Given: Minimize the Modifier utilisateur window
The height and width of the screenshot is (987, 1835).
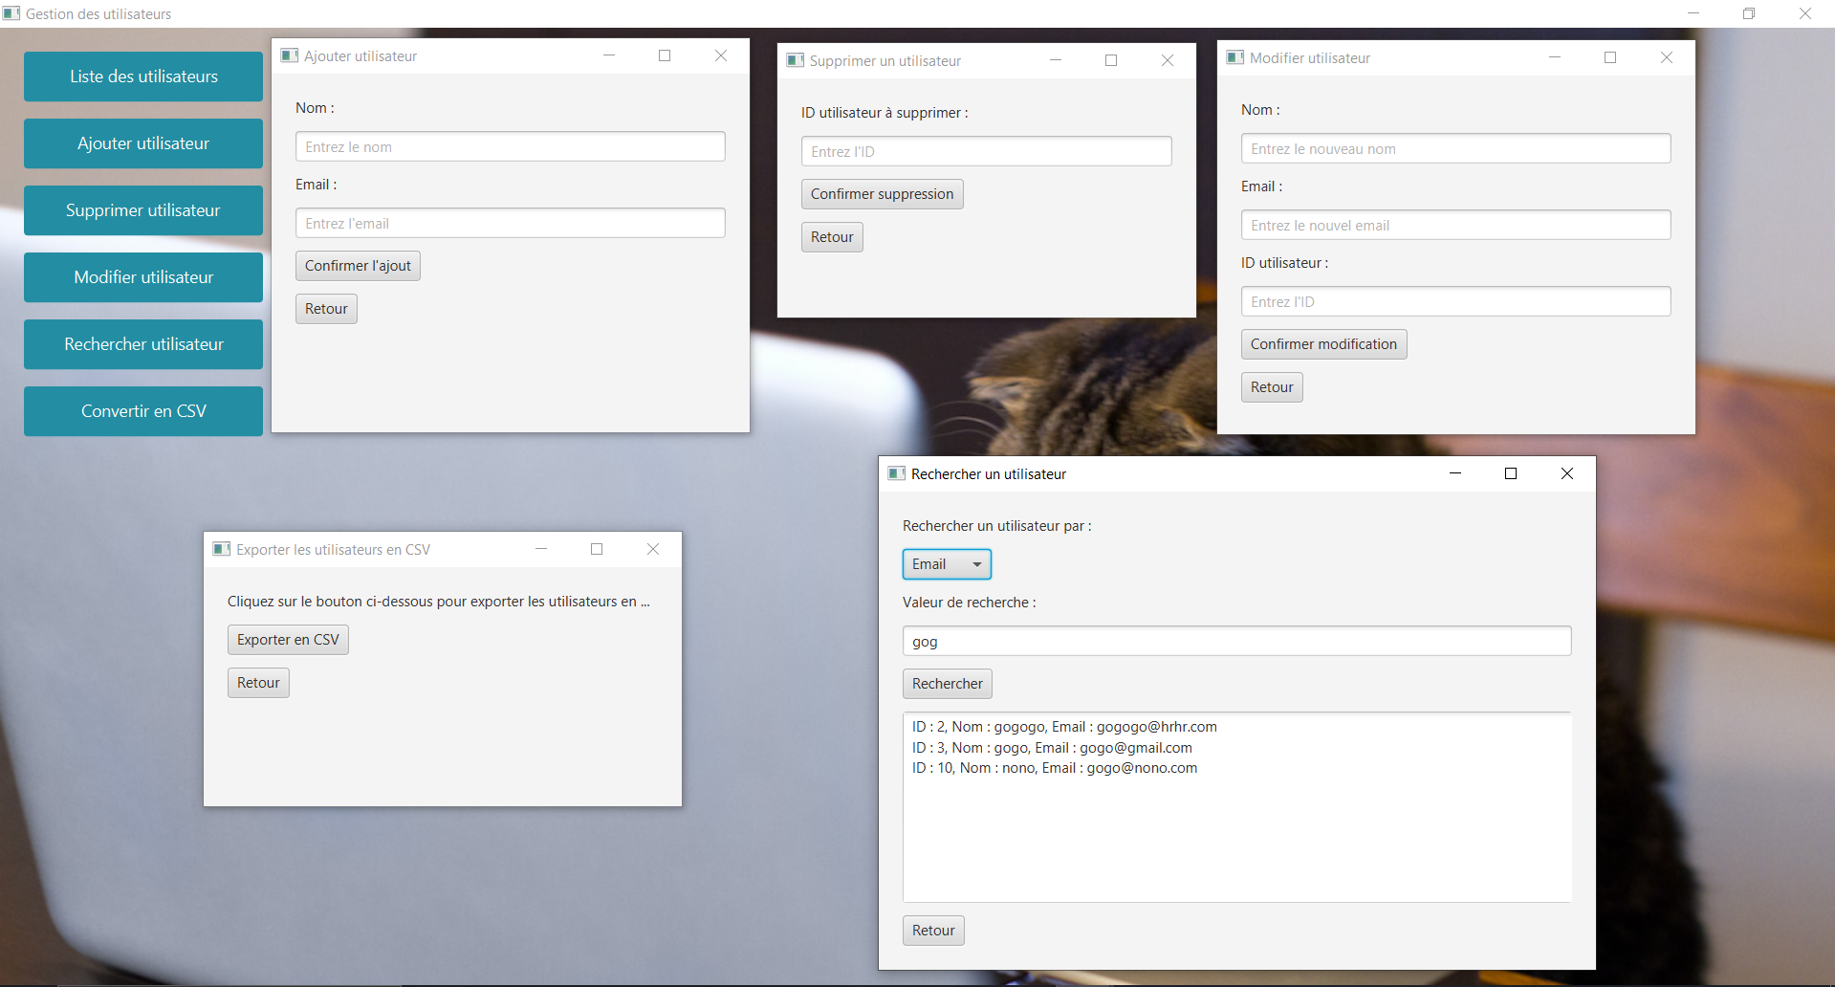Looking at the screenshot, I should [1554, 57].
